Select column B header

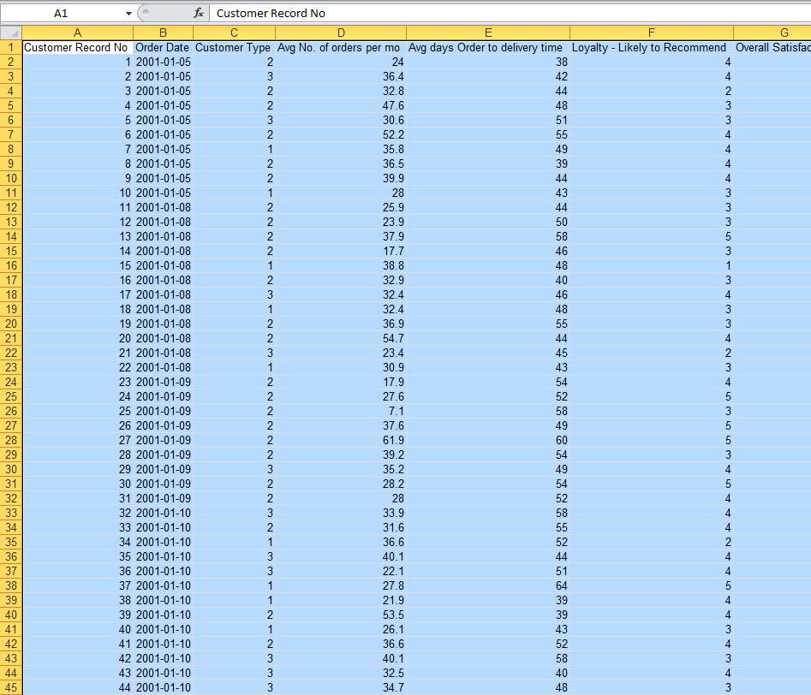[x=163, y=33]
